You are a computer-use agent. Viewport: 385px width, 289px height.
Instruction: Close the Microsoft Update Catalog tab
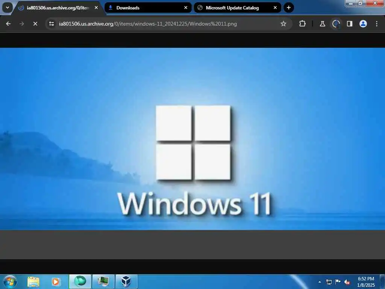click(x=275, y=8)
